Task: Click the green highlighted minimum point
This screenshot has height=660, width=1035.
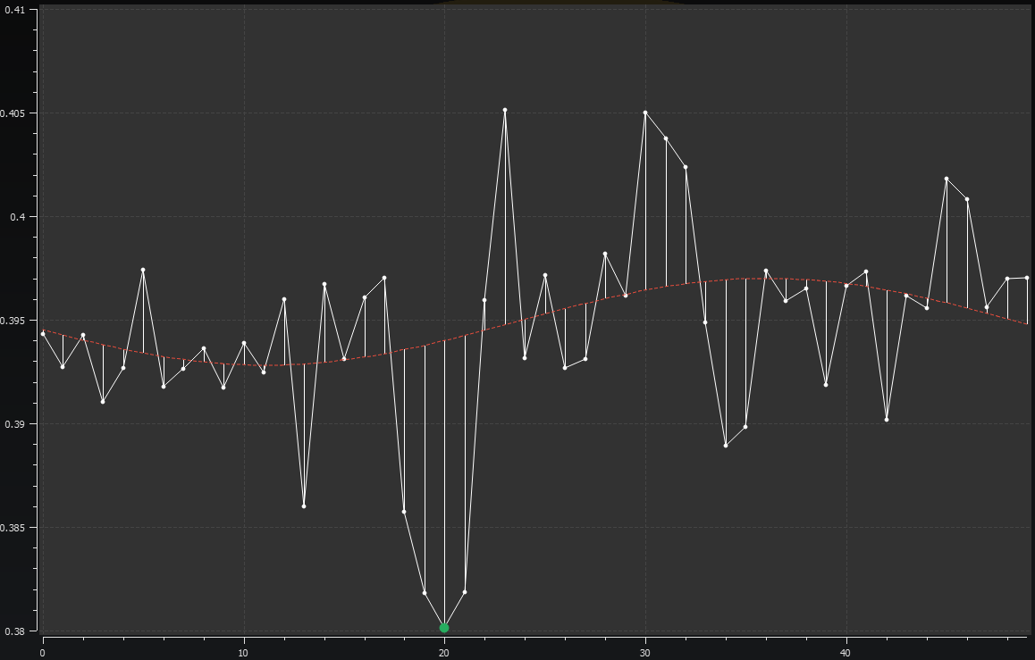Action: [x=444, y=628]
